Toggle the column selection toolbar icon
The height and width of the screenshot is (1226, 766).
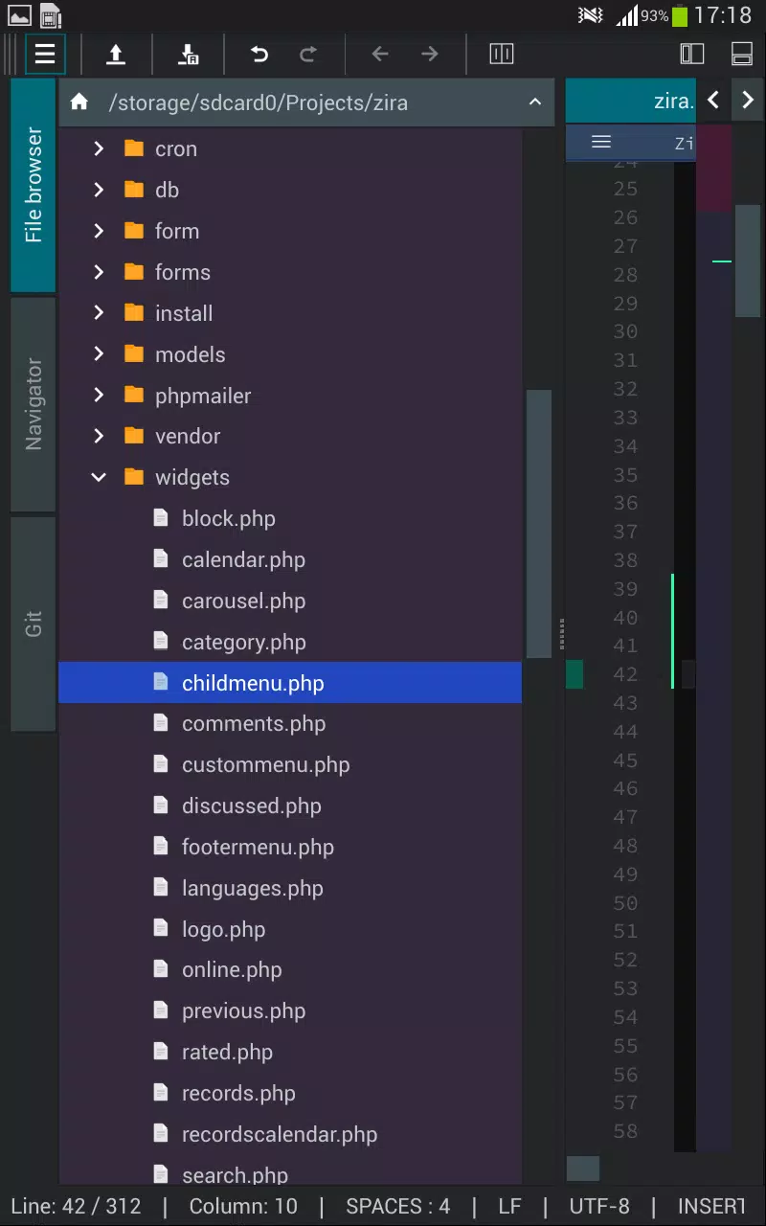502,55
